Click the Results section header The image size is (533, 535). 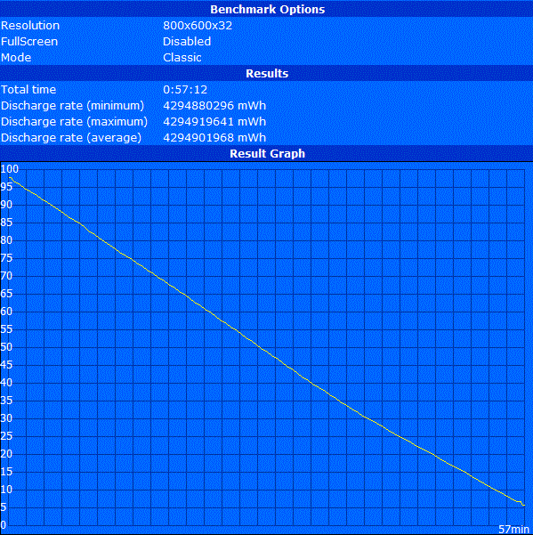click(x=267, y=73)
